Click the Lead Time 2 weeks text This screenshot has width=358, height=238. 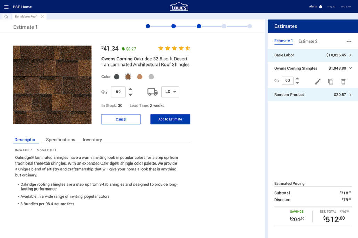click(147, 106)
